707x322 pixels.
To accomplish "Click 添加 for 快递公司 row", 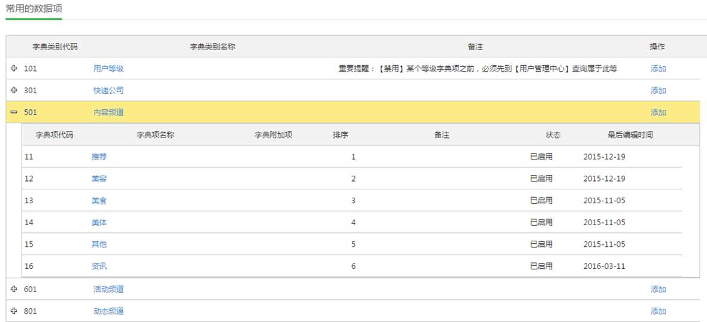I will [x=658, y=91].
